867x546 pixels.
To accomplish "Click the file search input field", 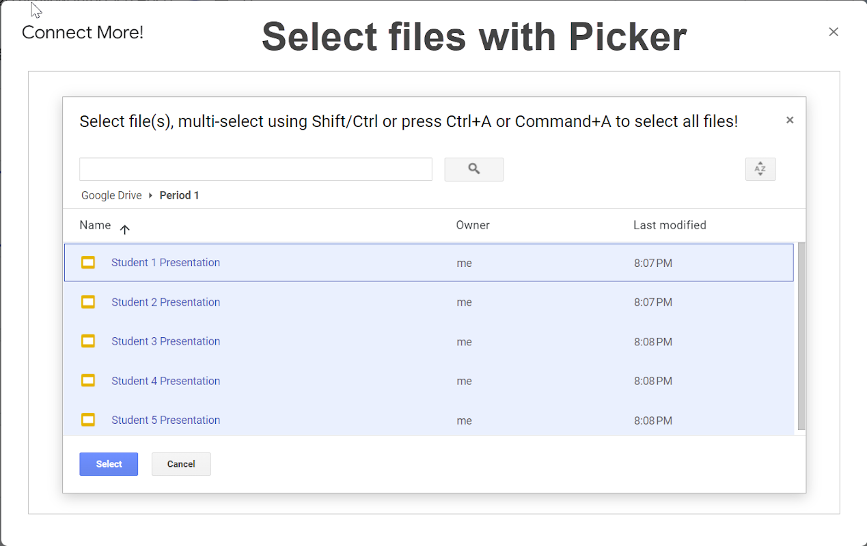I will click(x=256, y=169).
